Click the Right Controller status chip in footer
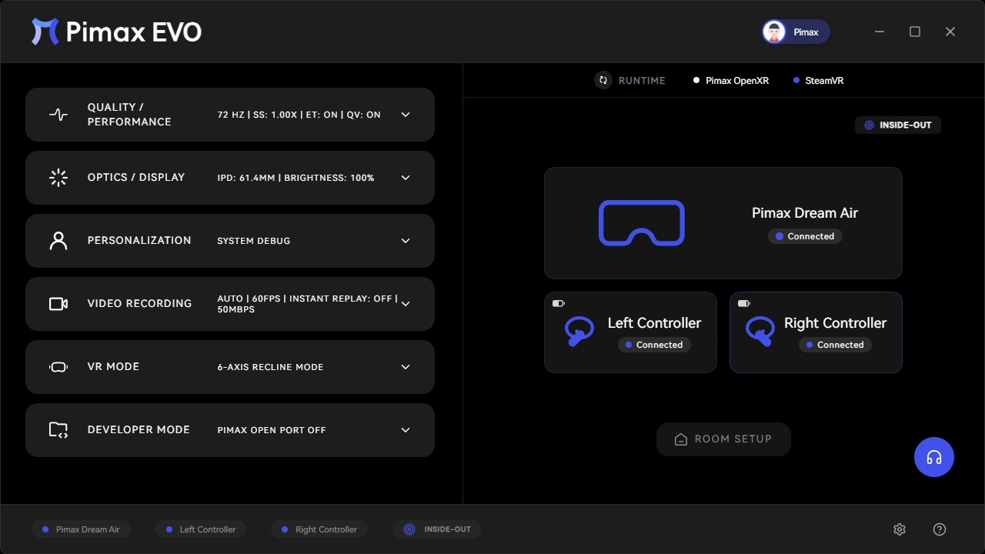This screenshot has width=985, height=554. pos(319,529)
